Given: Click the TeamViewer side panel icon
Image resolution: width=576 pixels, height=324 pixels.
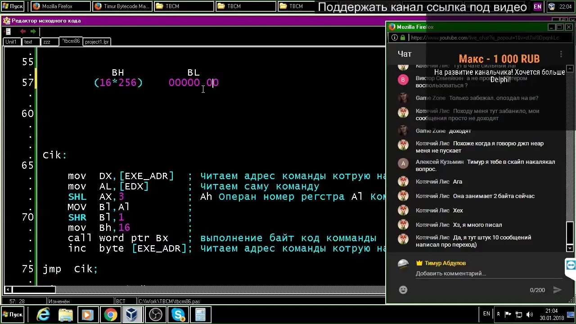Looking at the screenshot, I should point(571,265).
